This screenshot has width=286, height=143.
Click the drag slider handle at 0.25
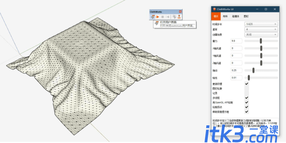point(253,70)
